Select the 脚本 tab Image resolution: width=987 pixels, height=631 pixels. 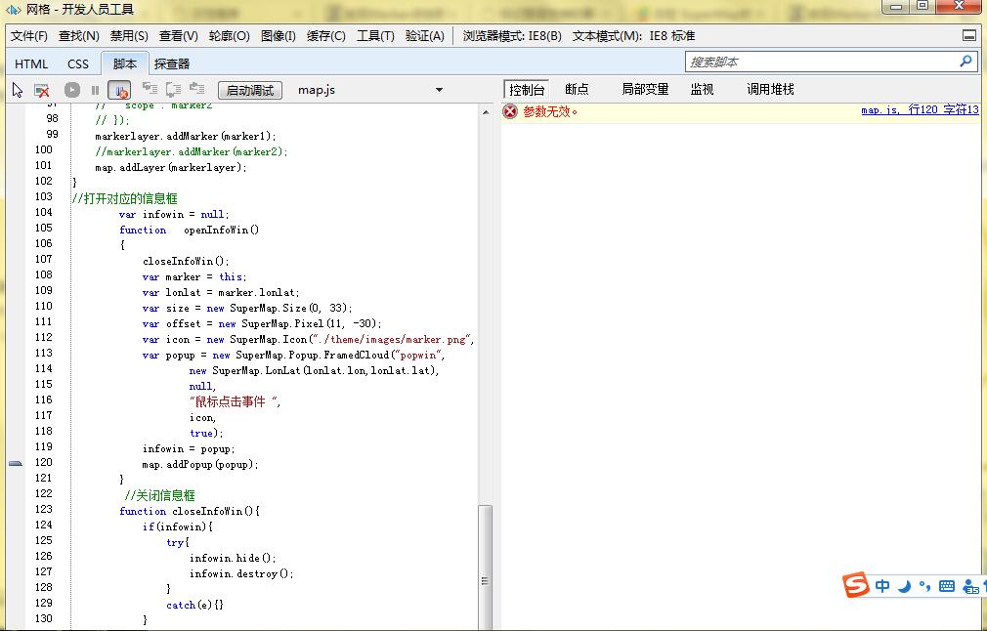[x=125, y=63]
